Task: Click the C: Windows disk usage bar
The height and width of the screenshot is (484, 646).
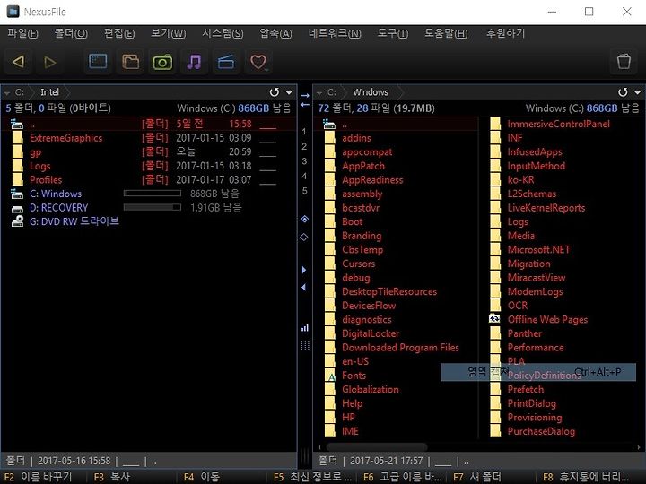Action: tap(152, 194)
